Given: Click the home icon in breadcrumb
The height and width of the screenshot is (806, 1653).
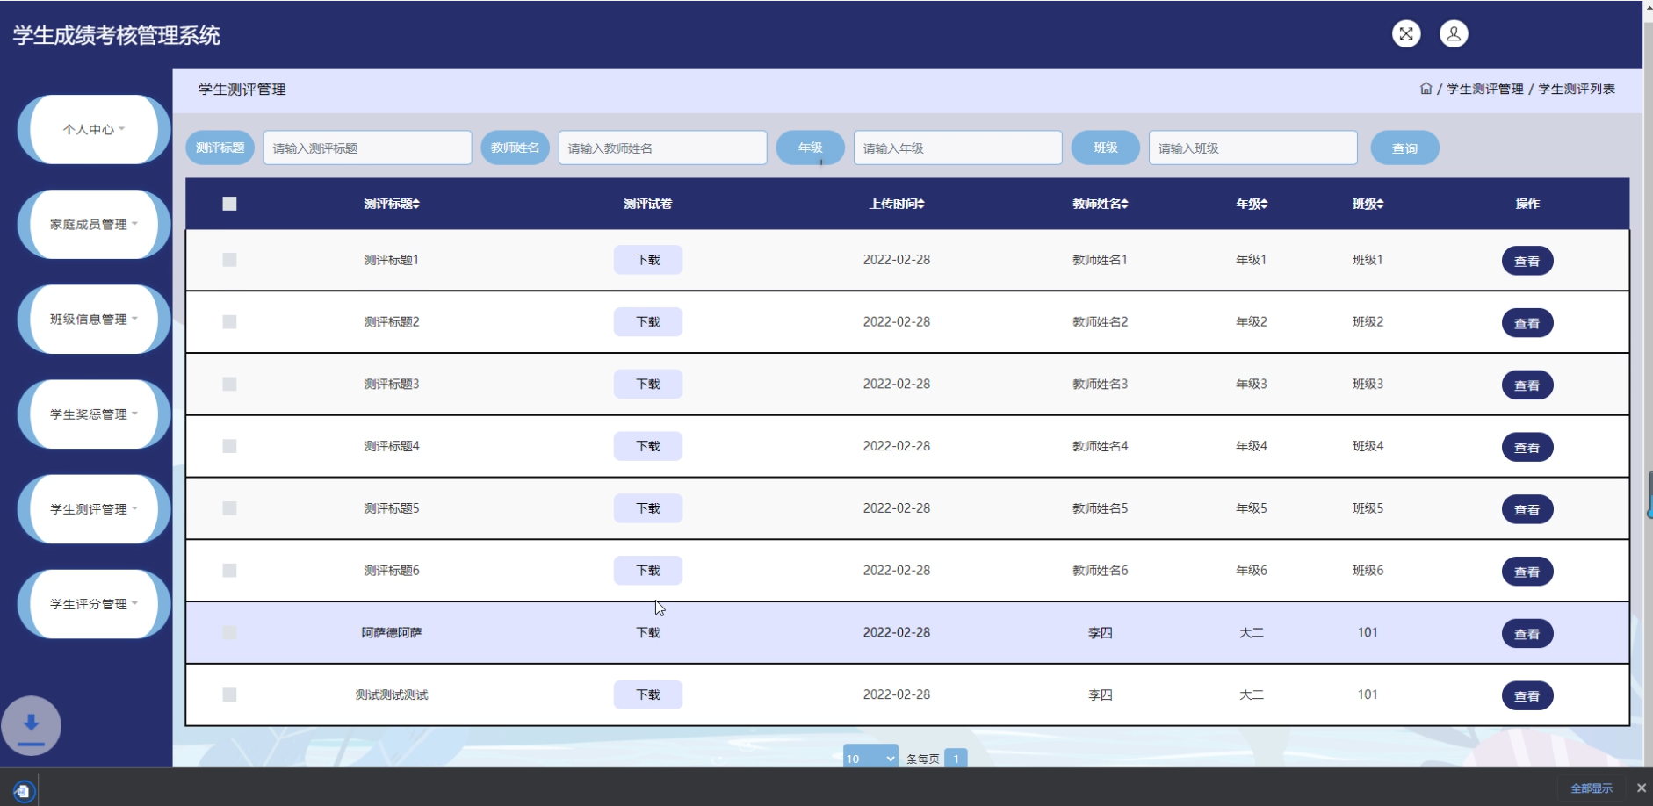Looking at the screenshot, I should pos(1426,89).
